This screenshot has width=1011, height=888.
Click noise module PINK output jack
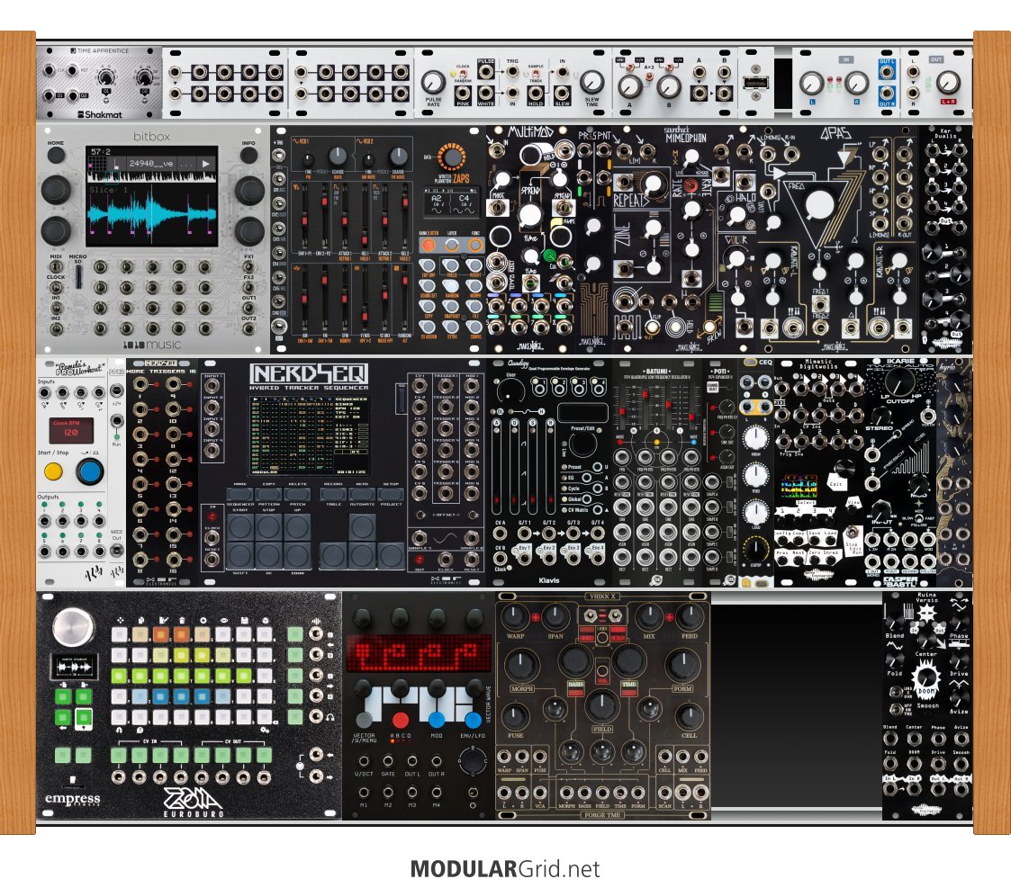tap(463, 93)
